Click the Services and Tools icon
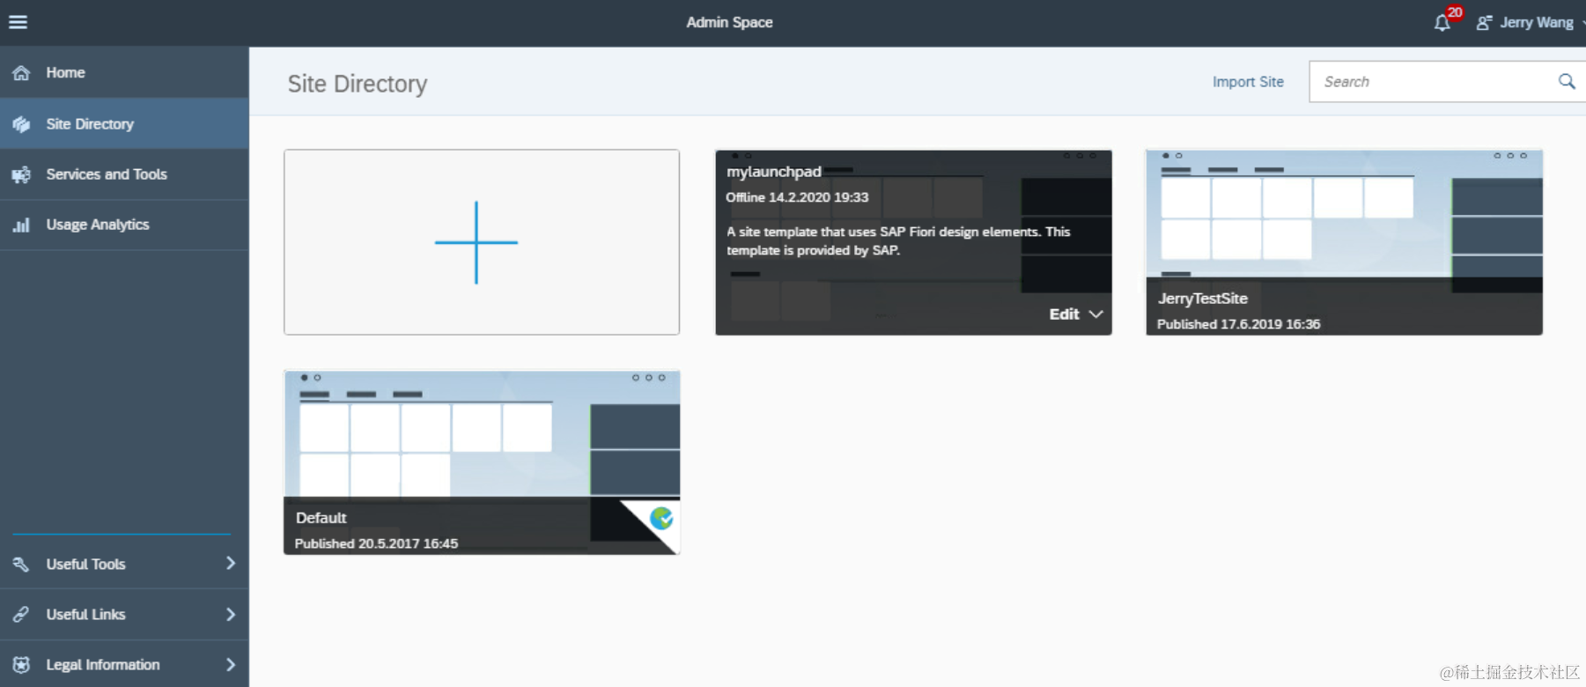The image size is (1586, 687). tap(21, 174)
